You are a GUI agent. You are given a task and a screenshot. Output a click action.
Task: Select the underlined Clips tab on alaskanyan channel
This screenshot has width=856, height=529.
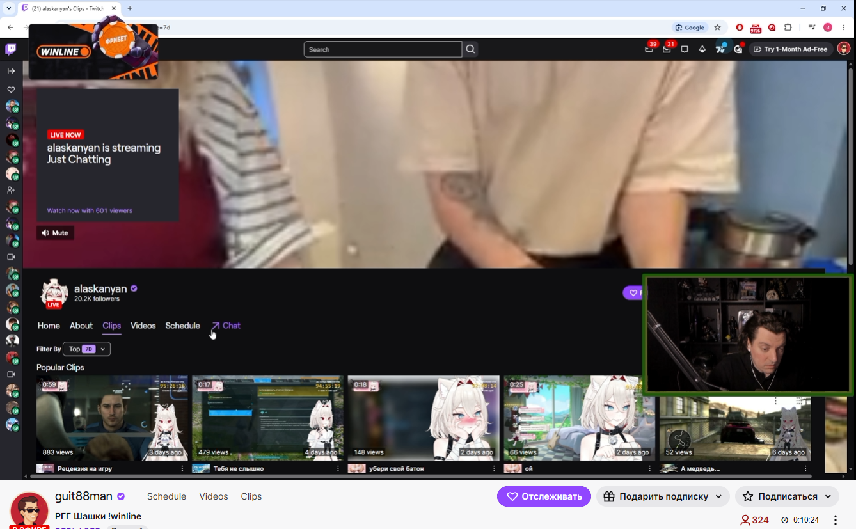[112, 326]
